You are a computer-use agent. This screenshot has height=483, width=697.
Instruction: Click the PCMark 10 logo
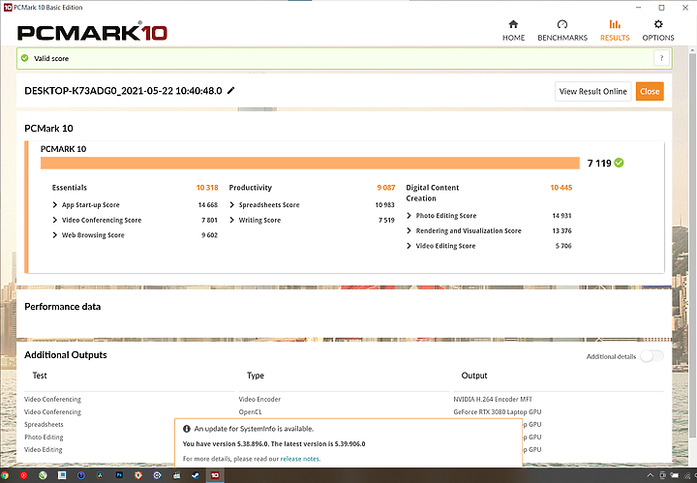pyautogui.click(x=92, y=32)
